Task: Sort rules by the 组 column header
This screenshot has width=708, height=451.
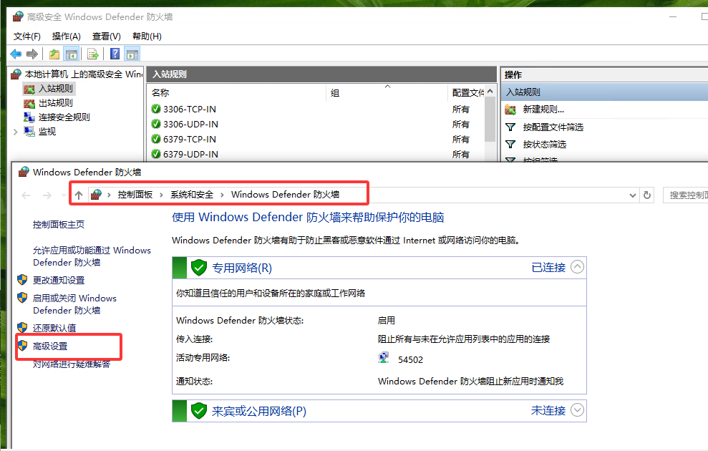Action: click(387, 92)
